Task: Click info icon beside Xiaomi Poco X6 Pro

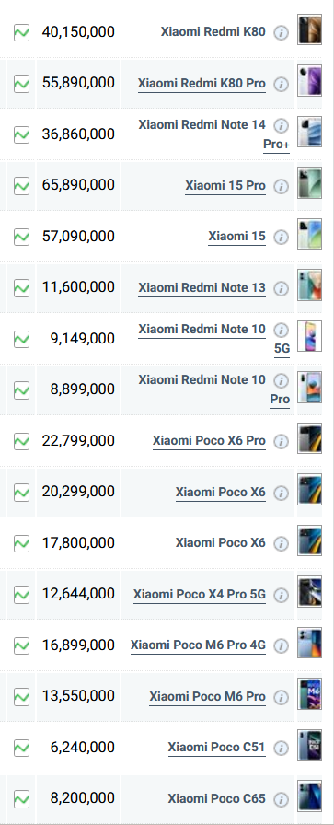Action: (282, 441)
